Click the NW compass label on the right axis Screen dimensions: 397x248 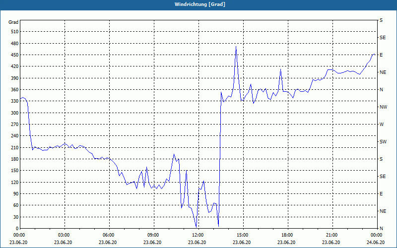383,107
